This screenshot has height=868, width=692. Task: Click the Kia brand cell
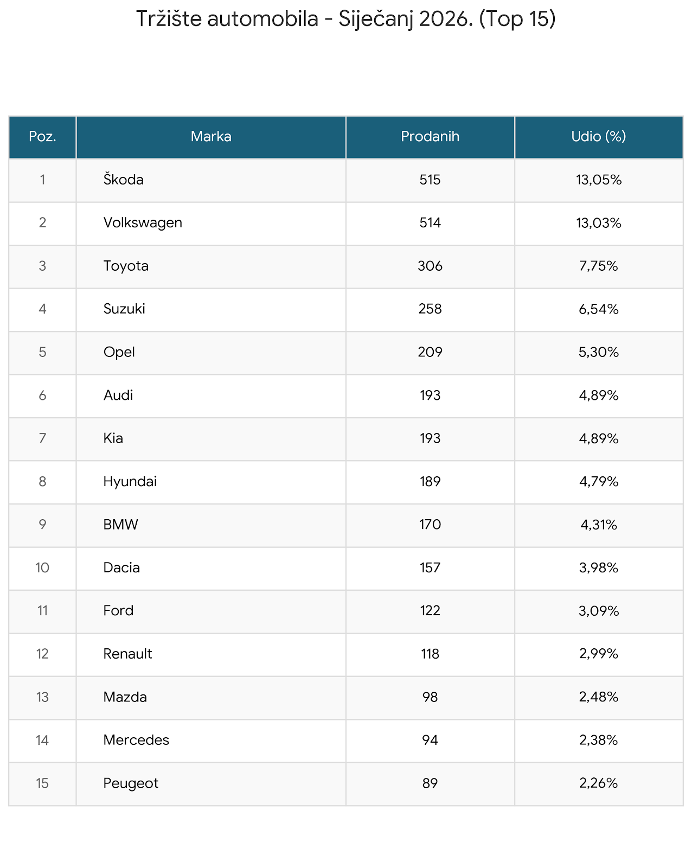coord(113,438)
